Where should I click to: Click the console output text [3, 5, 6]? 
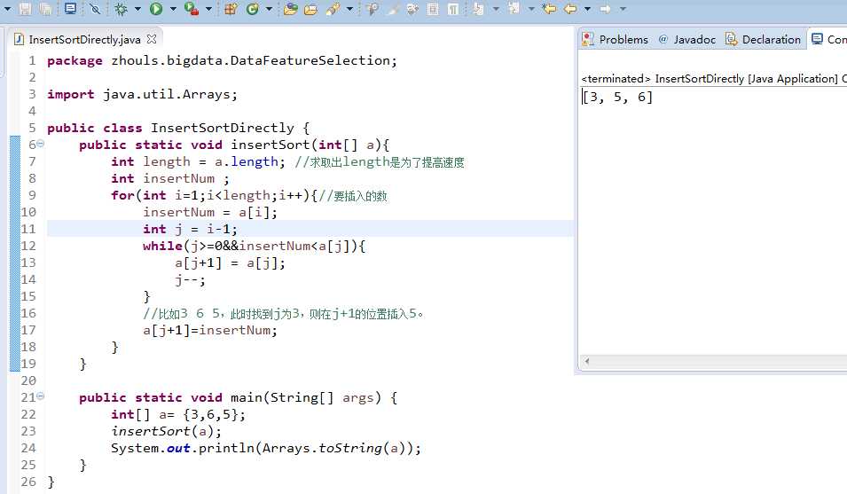tap(617, 98)
